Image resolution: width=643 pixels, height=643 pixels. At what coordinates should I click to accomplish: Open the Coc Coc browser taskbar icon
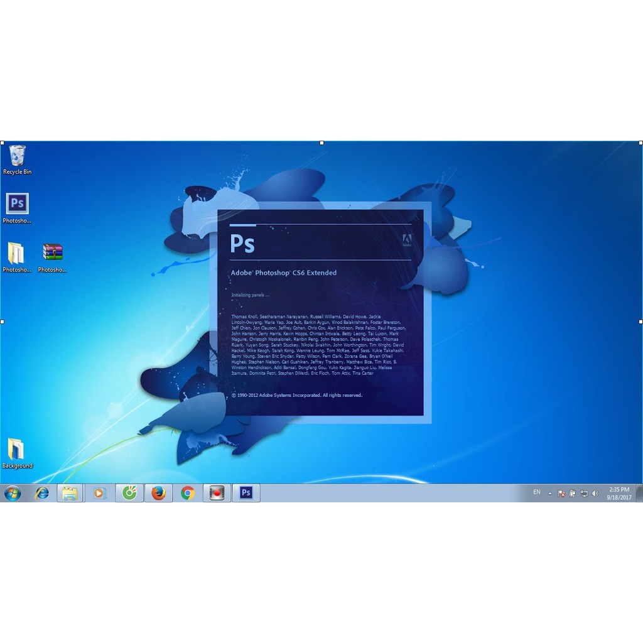click(129, 493)
